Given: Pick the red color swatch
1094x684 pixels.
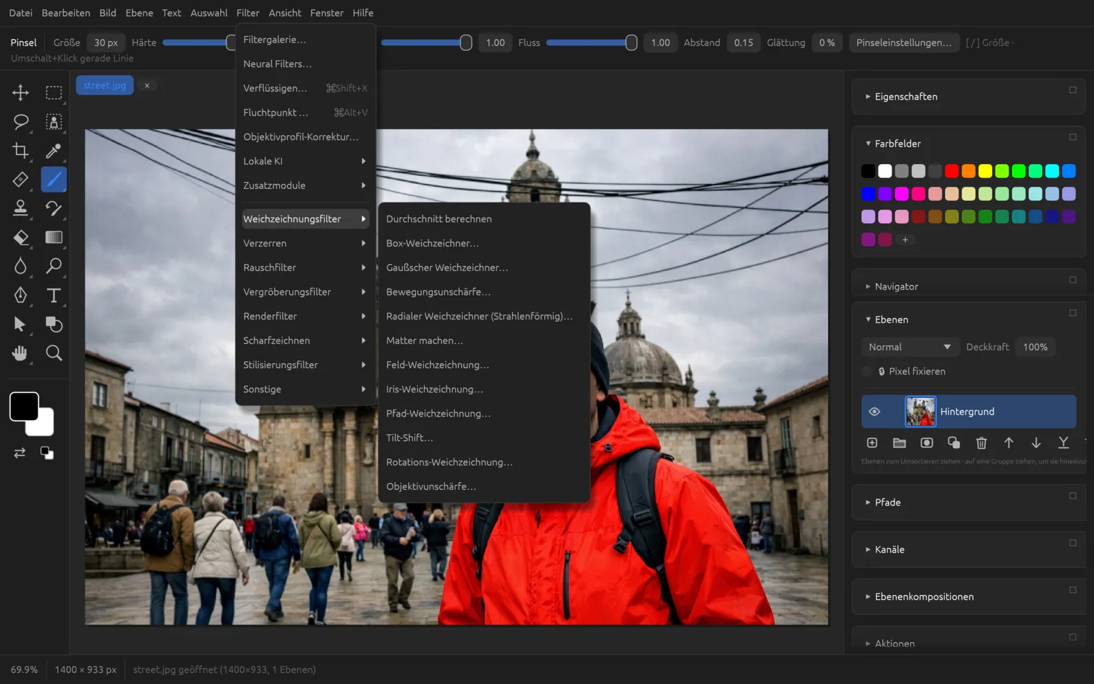Looking at the screenshot, I should [x=952, y=171].
